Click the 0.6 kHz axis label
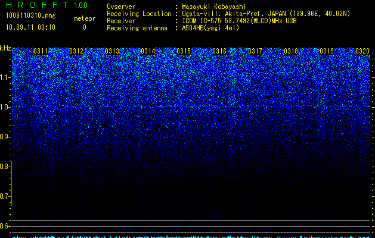The height and width of the screenshot is (238, 375). [x=4, y=226]
